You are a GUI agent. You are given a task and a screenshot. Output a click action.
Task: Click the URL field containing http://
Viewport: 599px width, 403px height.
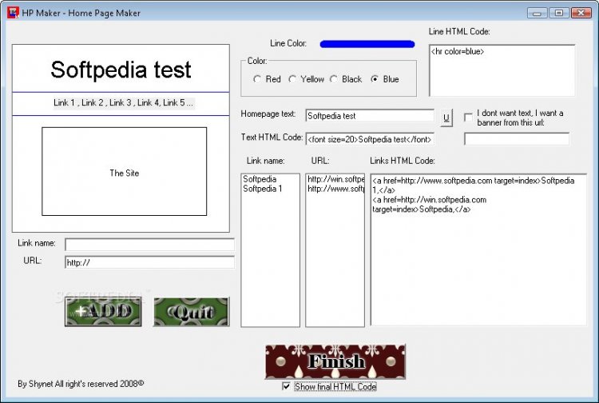[149, 262]
